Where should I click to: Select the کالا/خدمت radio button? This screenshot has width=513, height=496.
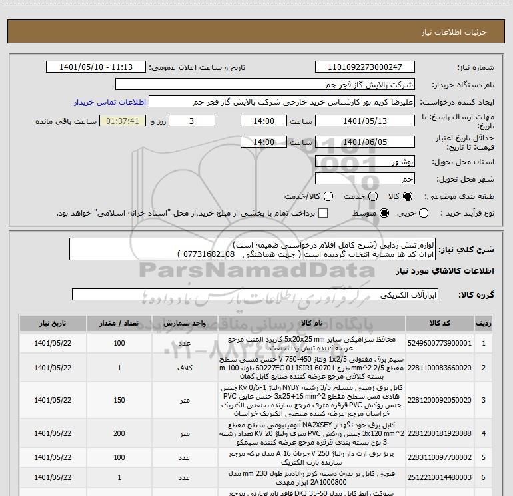point(328,196)
